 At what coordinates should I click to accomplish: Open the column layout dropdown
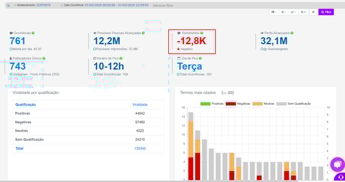coord(274,12)
